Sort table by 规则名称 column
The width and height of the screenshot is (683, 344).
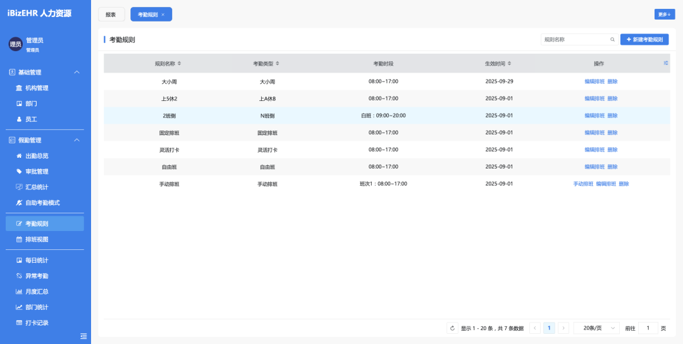[x=179, y=64]
